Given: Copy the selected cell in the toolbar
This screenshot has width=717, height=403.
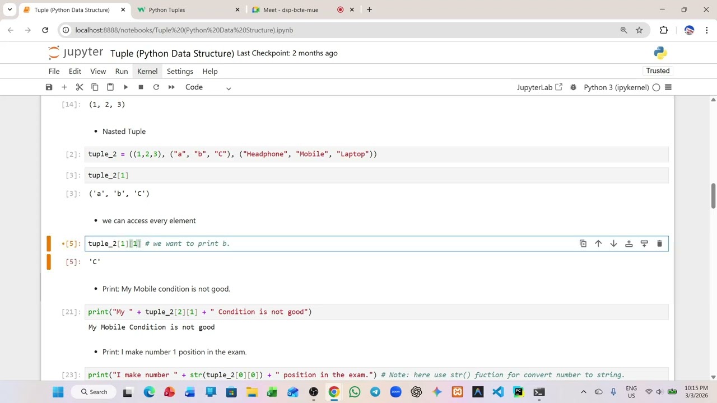Looking at the screenshot, I should pyautogui.click(x=95, y=87).
